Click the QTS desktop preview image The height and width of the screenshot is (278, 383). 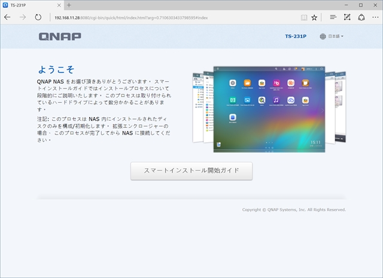[269, 109]
